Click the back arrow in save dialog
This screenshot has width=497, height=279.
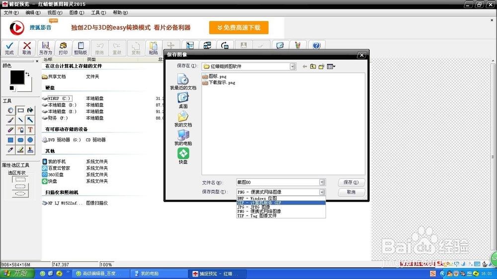click(305, 67)
